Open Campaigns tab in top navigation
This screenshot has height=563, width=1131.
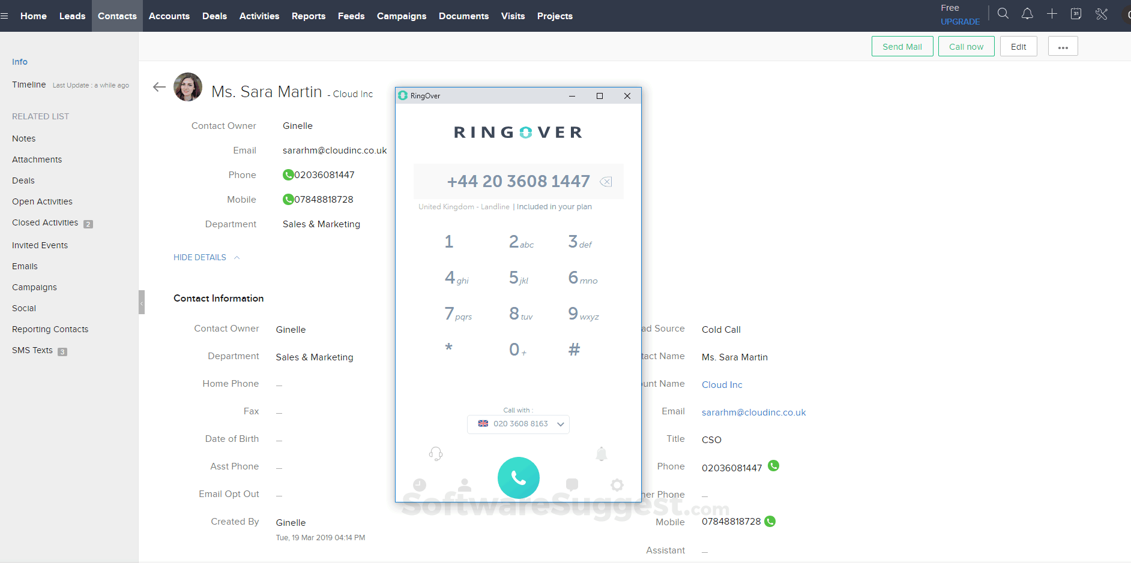[402, 16]
